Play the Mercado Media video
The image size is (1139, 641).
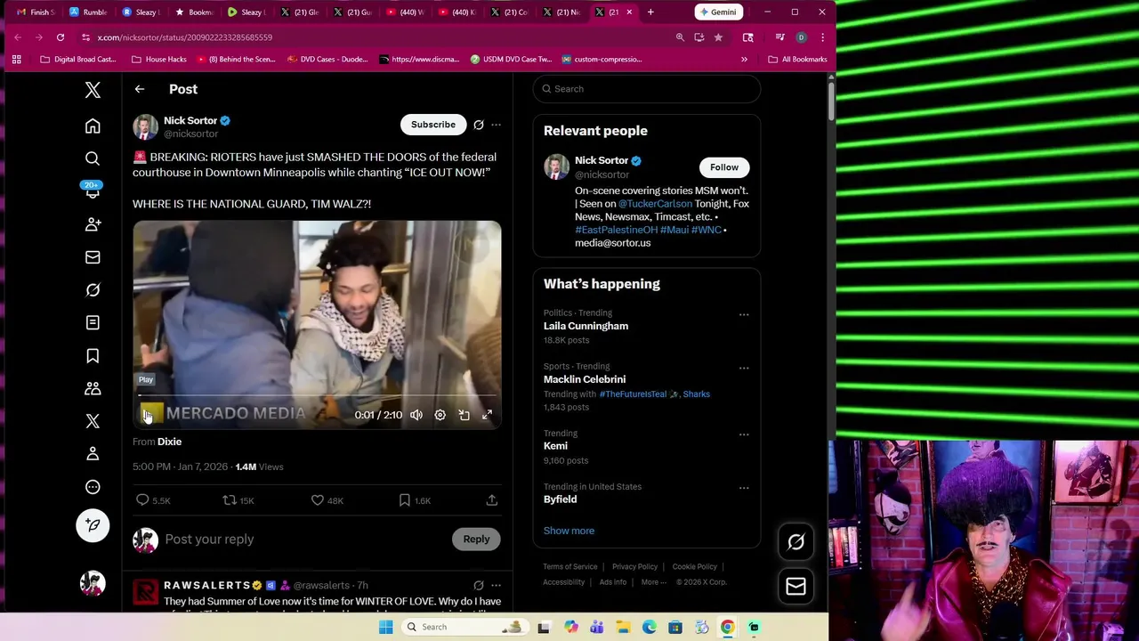click(x=147, y=415)
